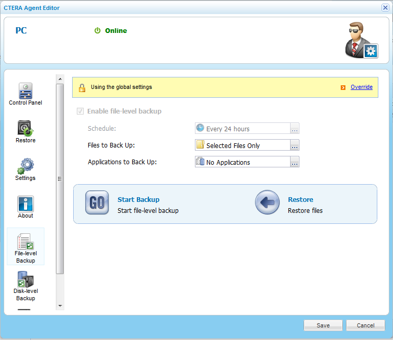This screenshot has width=393, height=340.
Task: Click the orange arrow beside Override
Action: point(343,87)
